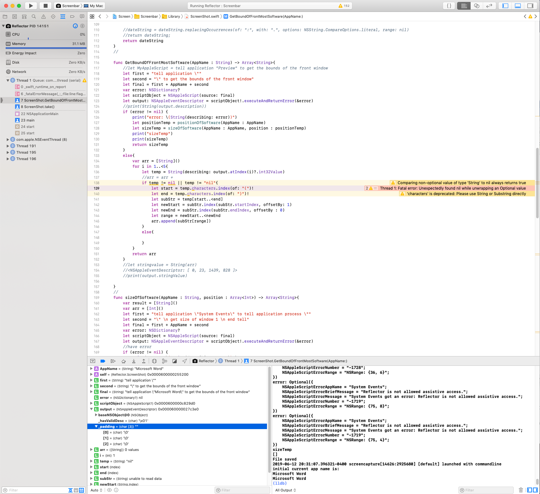The width and height of the screenshot is (540, 494).
Task: Open the Library curly braces button
Action: (x=449, y=6)
